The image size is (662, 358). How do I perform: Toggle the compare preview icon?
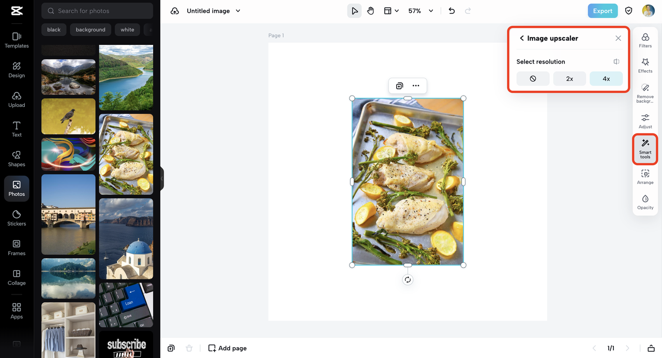pos(616,61)
